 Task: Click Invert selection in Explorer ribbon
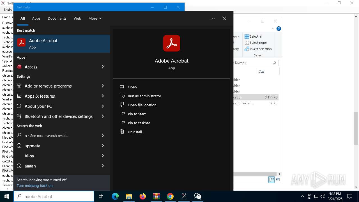258,49
